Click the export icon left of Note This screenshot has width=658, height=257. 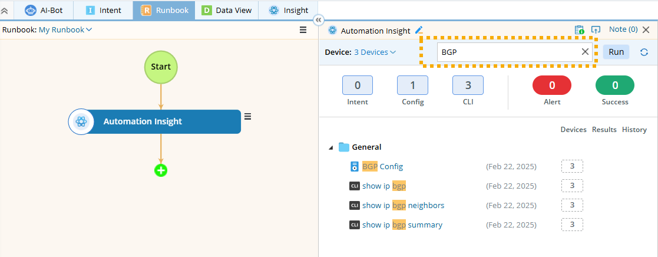(x=596, y=29)
